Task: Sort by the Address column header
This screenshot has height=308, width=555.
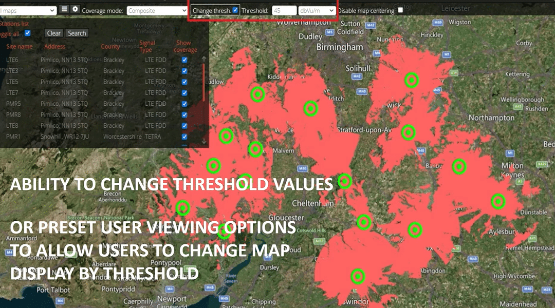Action: tap(54, 46)
